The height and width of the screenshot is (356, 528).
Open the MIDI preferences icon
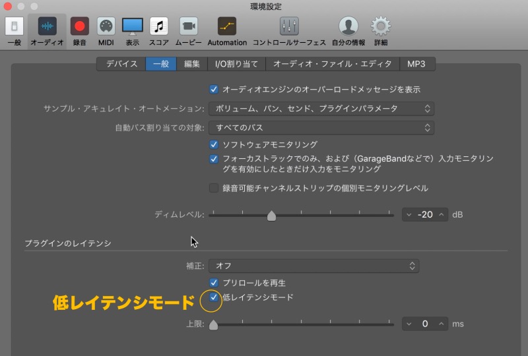[x=106, y=26]
